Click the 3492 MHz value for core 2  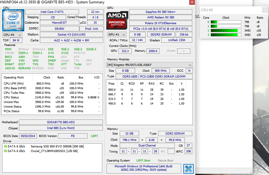[x=248, y=30]
